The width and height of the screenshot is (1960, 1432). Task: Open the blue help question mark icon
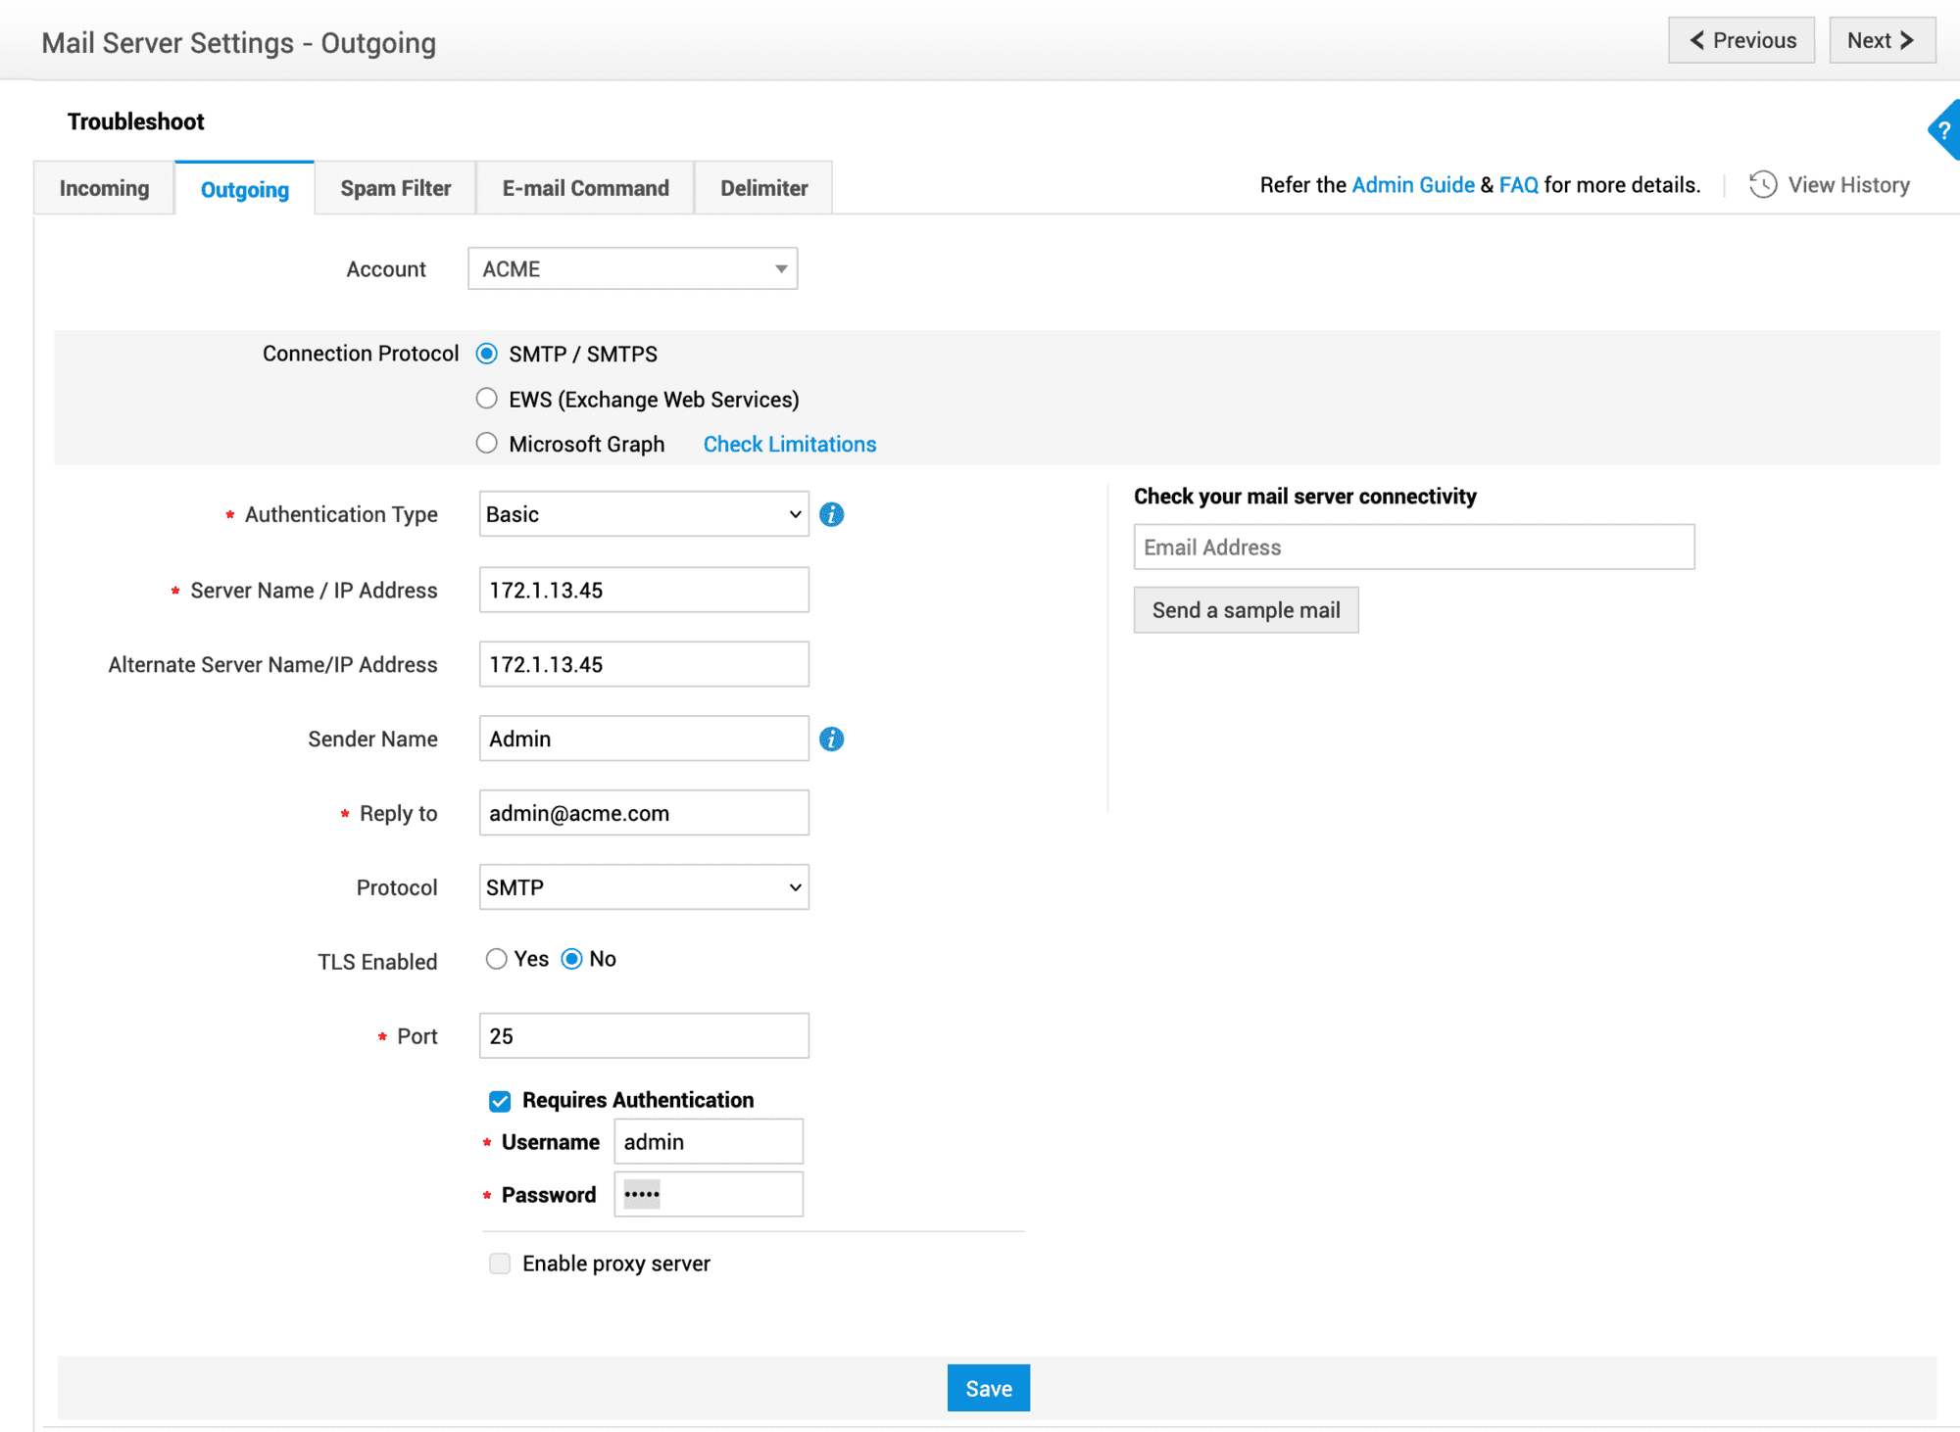coord(1944,129)
